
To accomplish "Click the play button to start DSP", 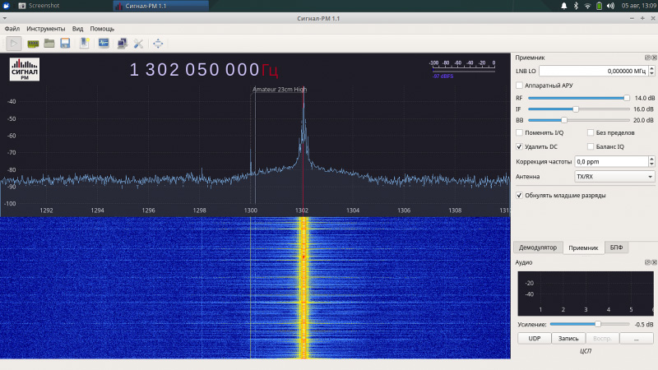I will tap(14, 43).
